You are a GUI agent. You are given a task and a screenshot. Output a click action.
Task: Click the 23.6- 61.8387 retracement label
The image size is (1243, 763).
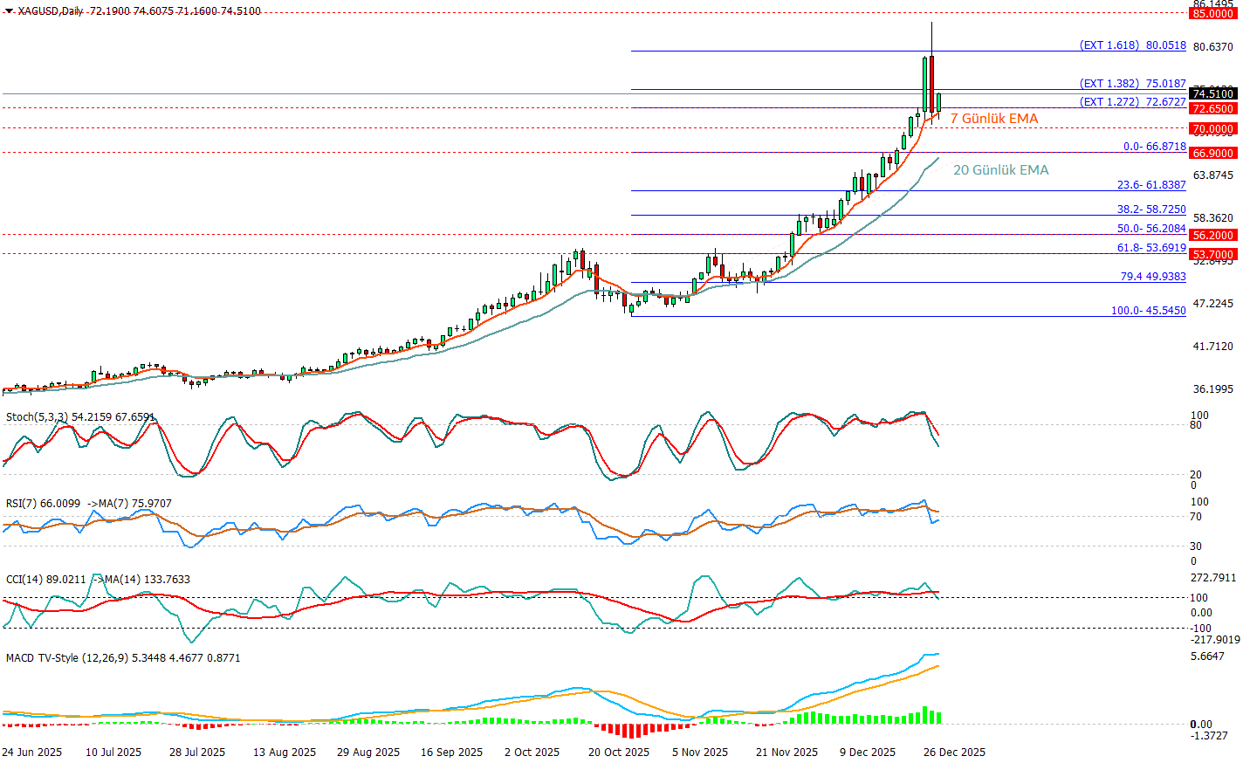pos(1151,185)
